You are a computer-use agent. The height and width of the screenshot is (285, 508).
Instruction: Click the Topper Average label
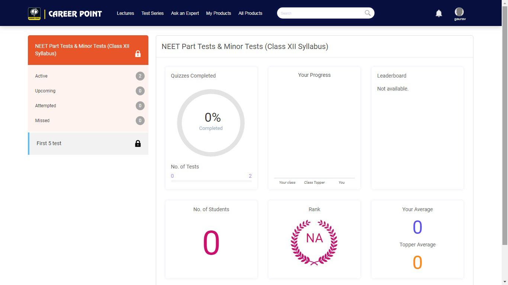click(418, 245)
